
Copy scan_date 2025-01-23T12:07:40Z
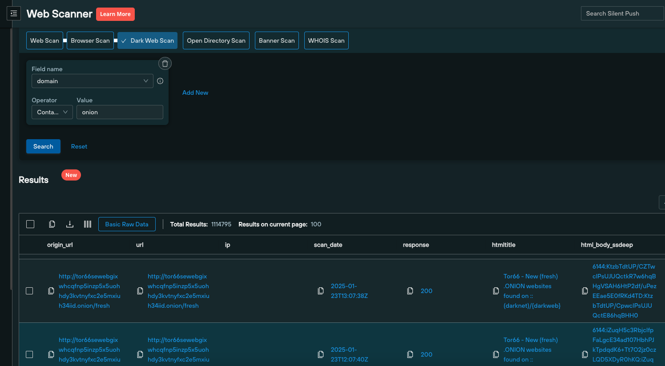pos(321,354)
